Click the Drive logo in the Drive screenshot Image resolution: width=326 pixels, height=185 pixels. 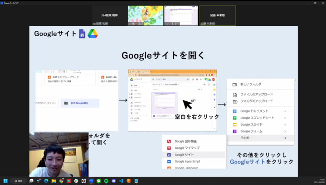(131, 79)
